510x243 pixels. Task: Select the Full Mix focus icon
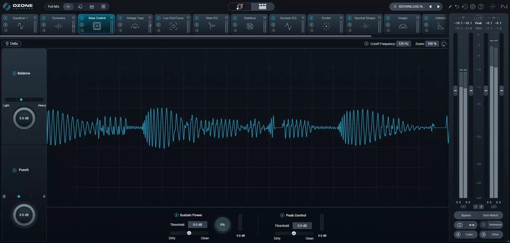tap(68, 6)
